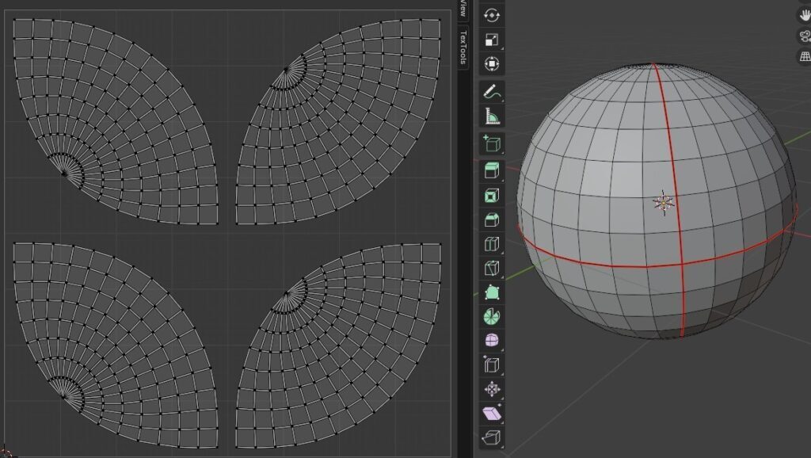811x458 pixels.
Task: Select the Transform tool
Action: coord(491,64)
